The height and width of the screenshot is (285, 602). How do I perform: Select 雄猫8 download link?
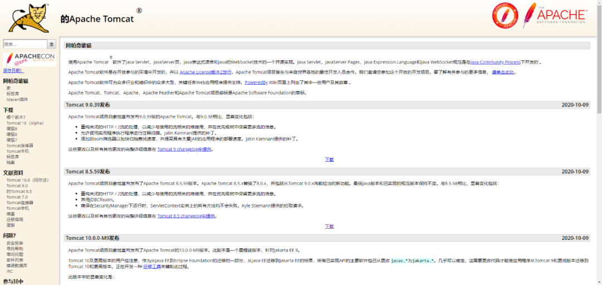click(12, 134)
